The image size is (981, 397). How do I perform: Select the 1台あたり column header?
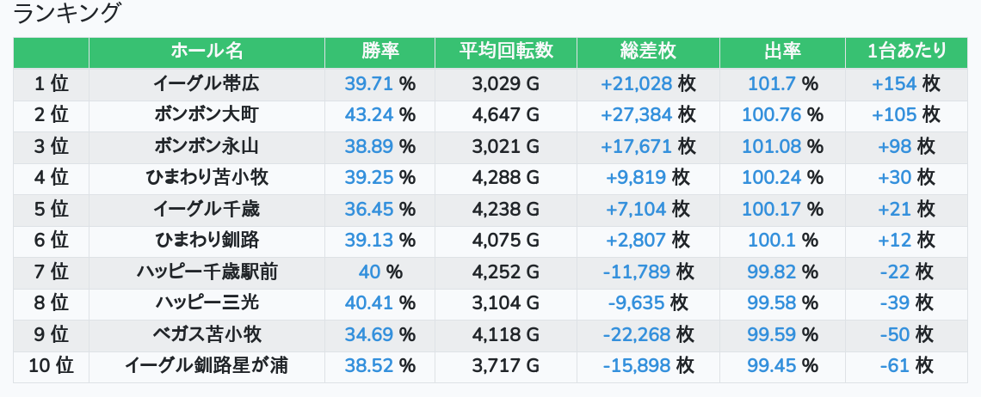tap(907, 52)
